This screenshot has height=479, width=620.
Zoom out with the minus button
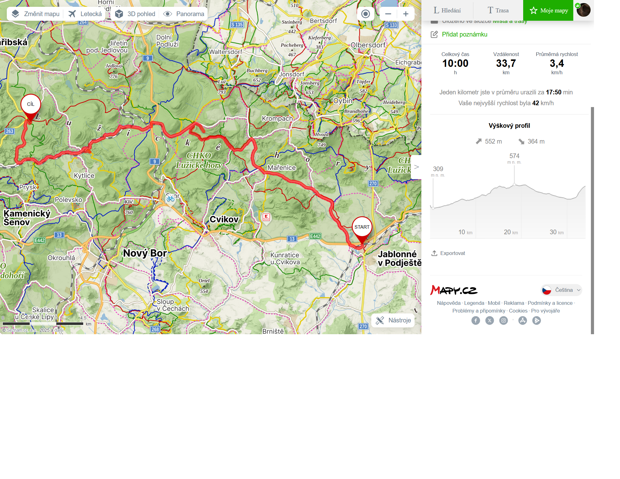click(388, 14)
